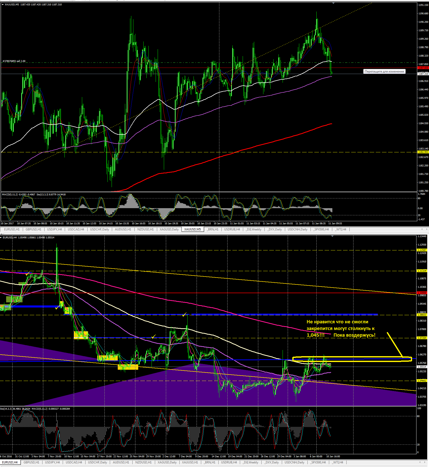Open the arrow menu beside XAUUSD,M5 title
The height and width of the screenshot is (467, 429).
3,5
